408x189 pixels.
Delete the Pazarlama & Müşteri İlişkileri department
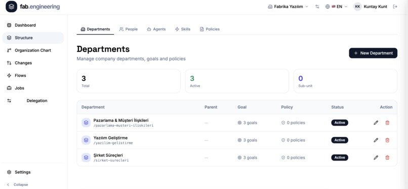click(387, 123)
